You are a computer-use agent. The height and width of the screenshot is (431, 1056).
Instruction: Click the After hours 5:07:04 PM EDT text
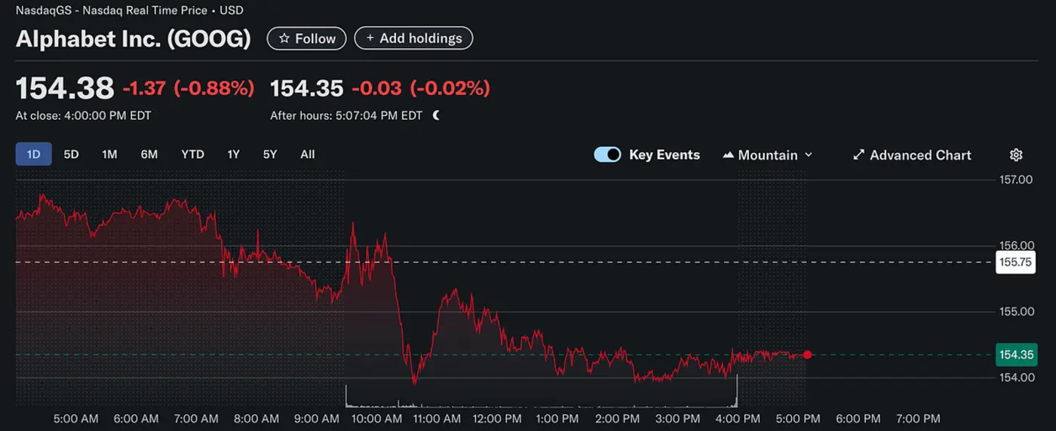346,116
